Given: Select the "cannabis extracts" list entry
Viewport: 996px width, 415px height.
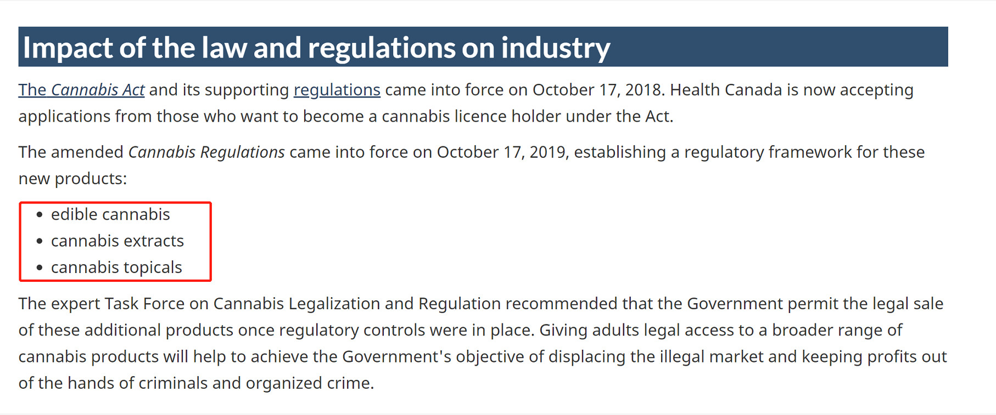Looking at the screenshot, I should click(117, 241).
